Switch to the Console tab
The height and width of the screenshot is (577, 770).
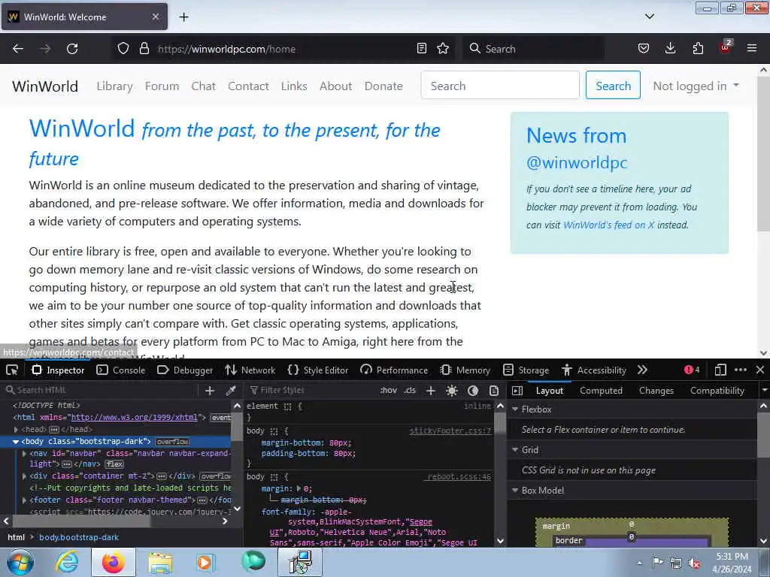(121, 370)
